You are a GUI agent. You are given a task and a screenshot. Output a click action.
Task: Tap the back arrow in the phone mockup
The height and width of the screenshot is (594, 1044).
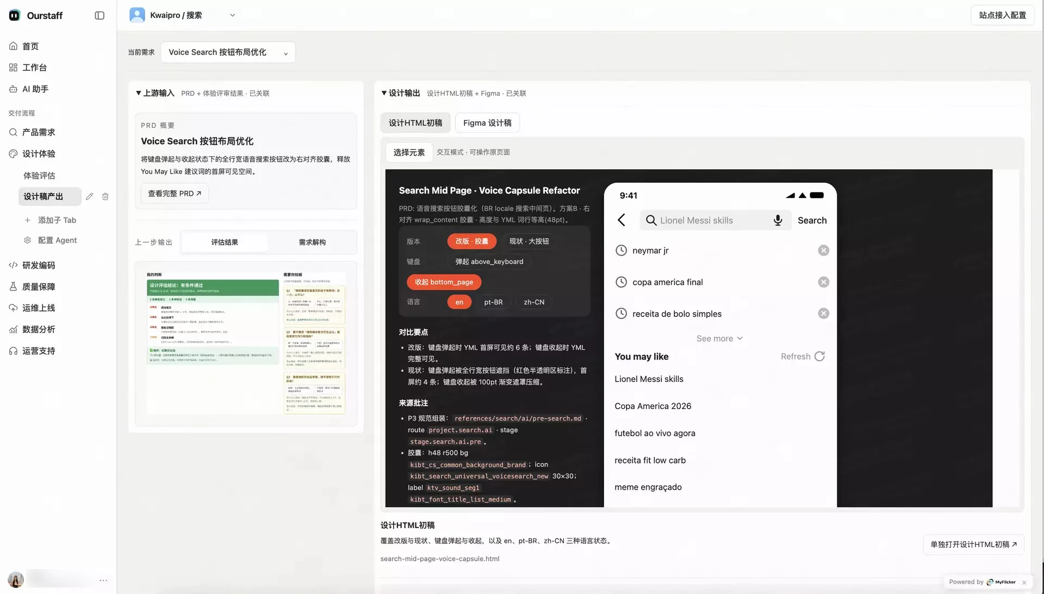click(622, 220)
